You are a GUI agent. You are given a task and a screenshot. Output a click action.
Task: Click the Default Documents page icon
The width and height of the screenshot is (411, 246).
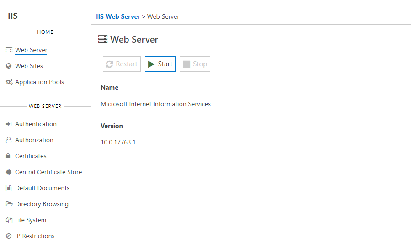[9, 188]
